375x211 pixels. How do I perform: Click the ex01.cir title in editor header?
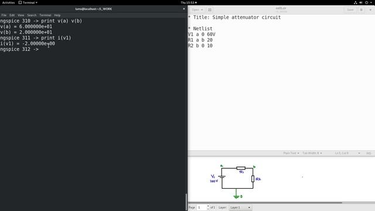281,8
